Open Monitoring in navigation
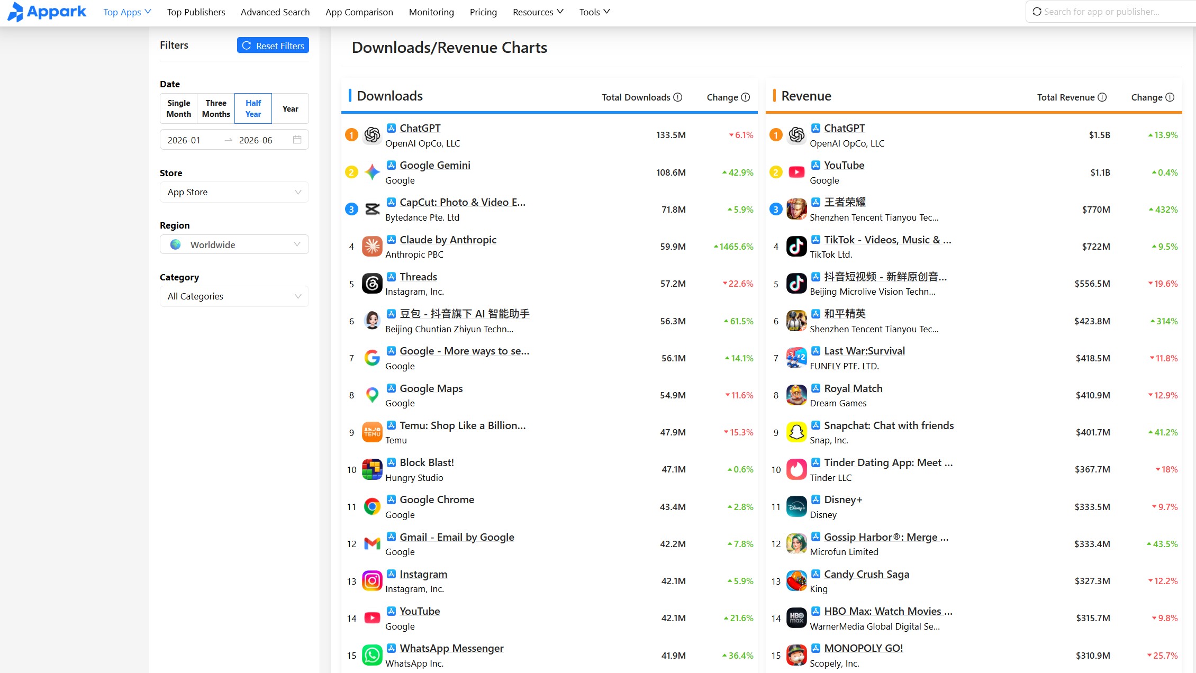Screen dimensions: 1196x673 click(x=431, y=12)
